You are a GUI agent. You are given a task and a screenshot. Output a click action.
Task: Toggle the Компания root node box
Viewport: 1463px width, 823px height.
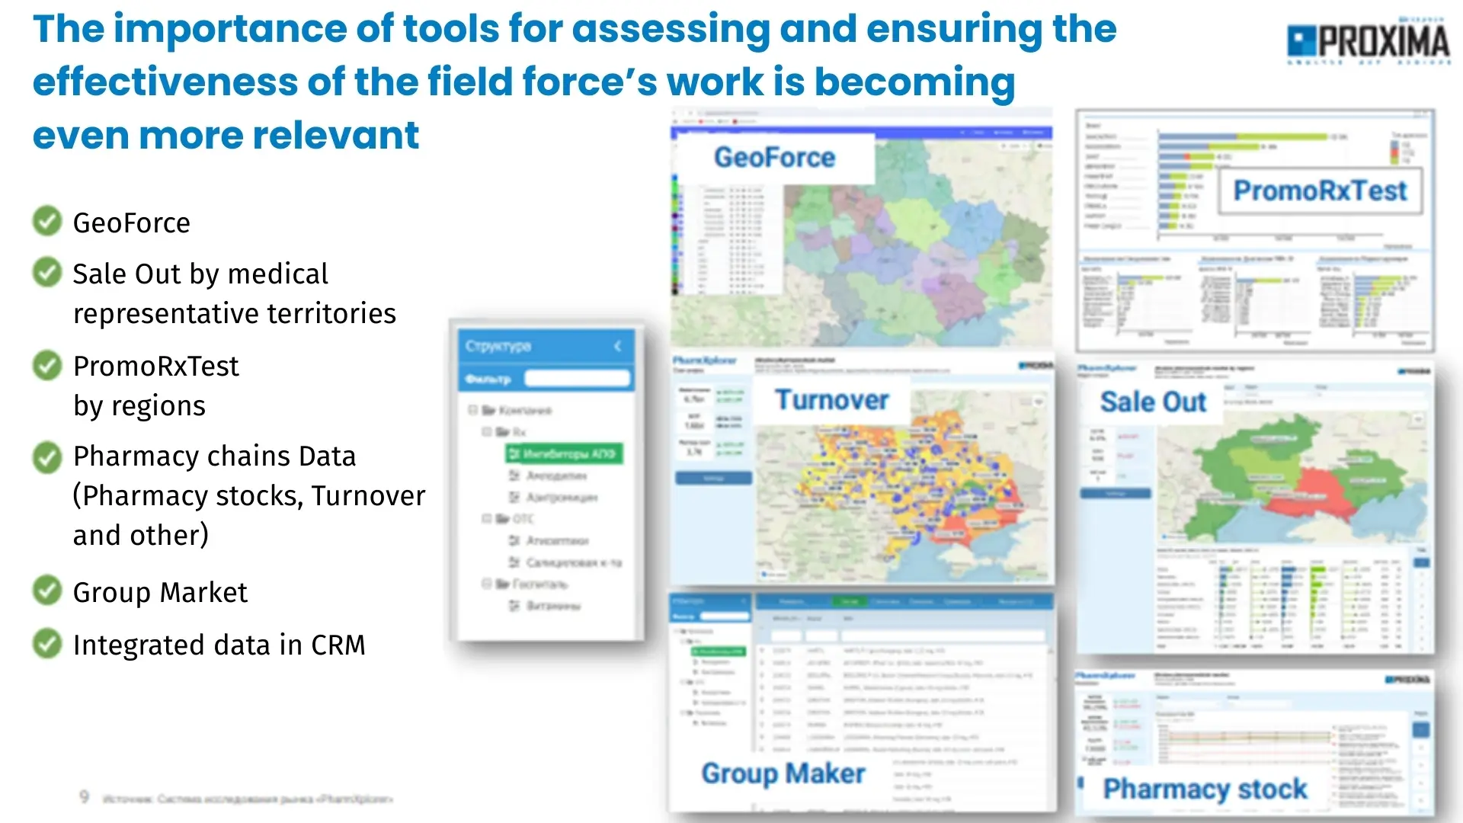[x=472, y=410]
